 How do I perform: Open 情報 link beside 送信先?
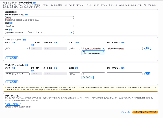coord(76,68)
